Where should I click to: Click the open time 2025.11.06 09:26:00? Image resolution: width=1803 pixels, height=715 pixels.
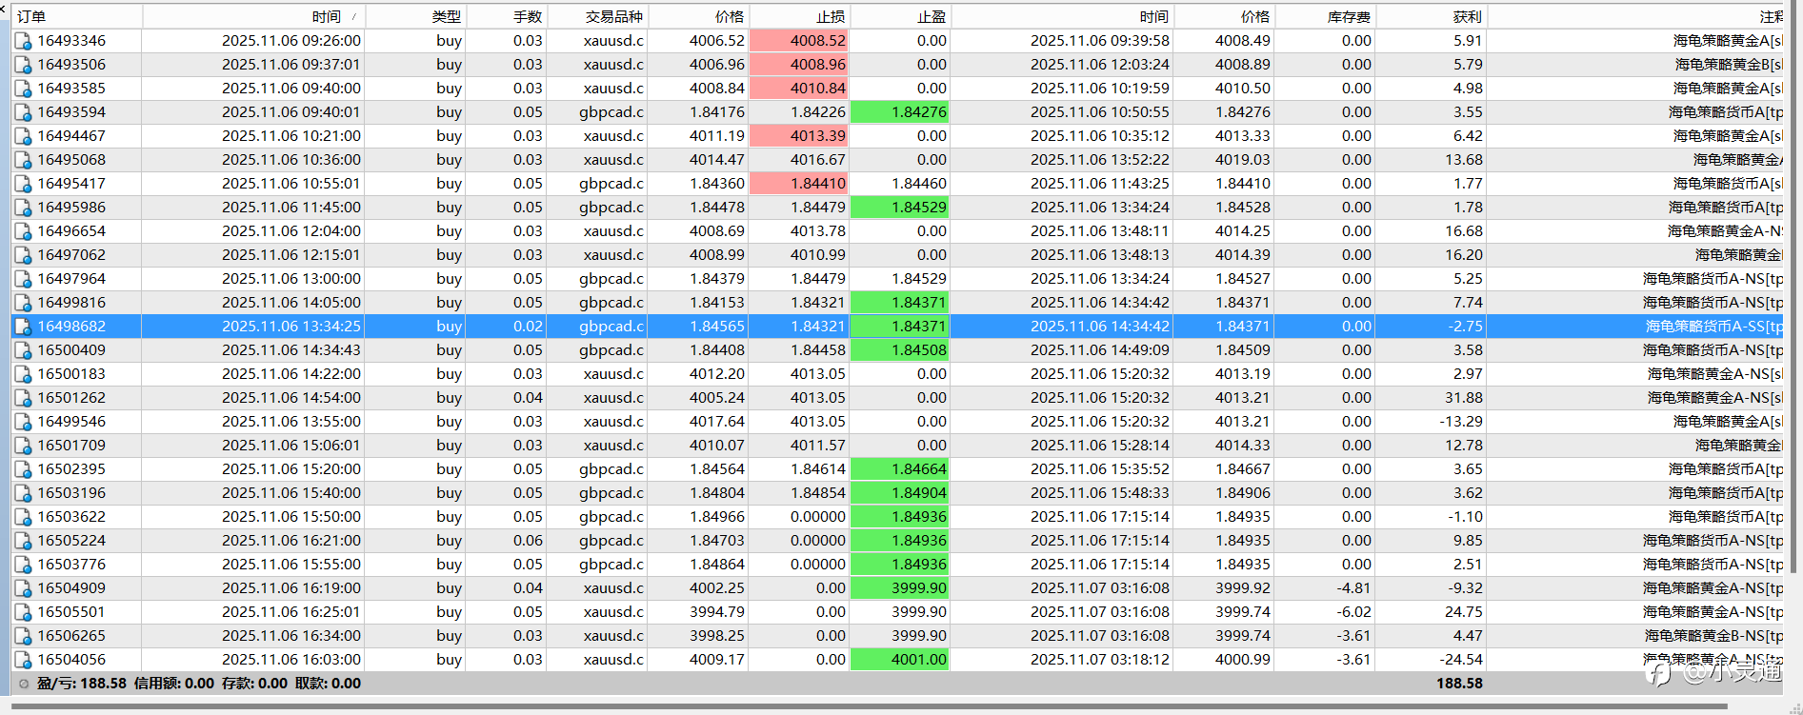click(291, 41)
